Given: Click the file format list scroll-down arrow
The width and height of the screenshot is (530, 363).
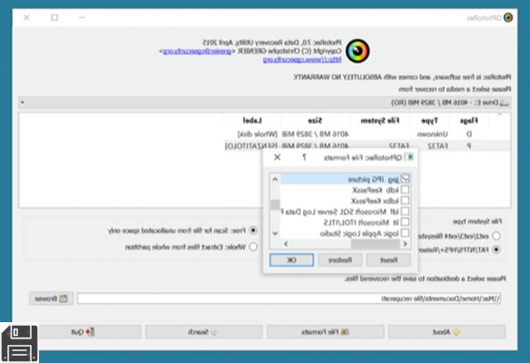Looking at the screenshot, I should click(275, 233).
